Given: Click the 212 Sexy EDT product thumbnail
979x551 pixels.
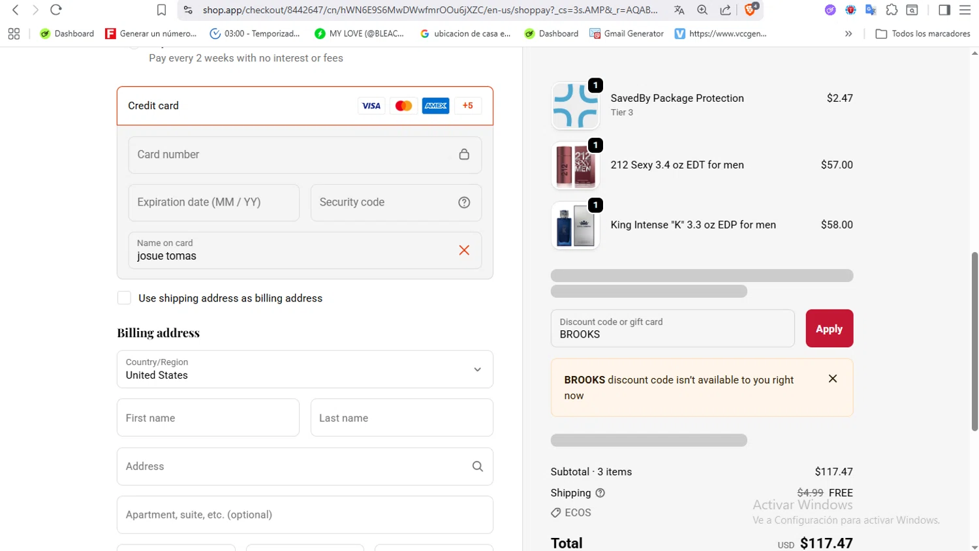Looking at the screenshot, I should click(575, 165).
